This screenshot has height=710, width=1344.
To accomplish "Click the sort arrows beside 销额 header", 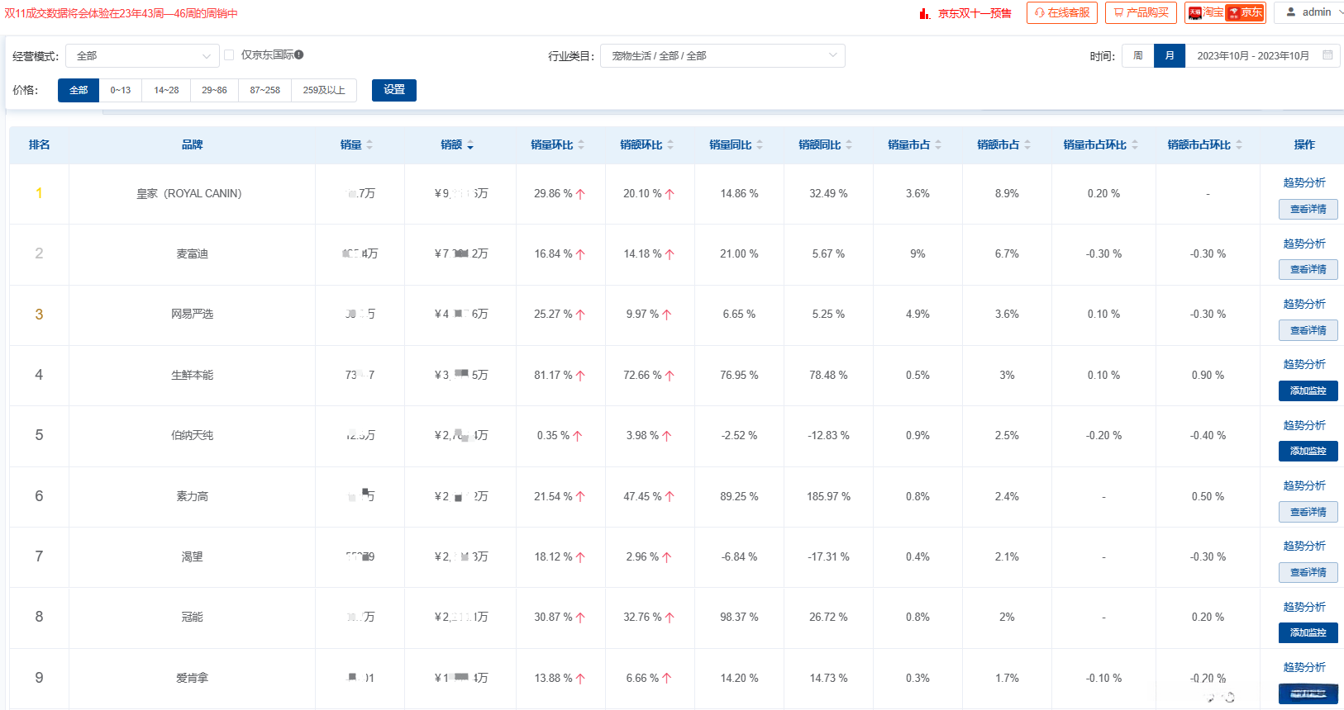I will tap(470, 145).
